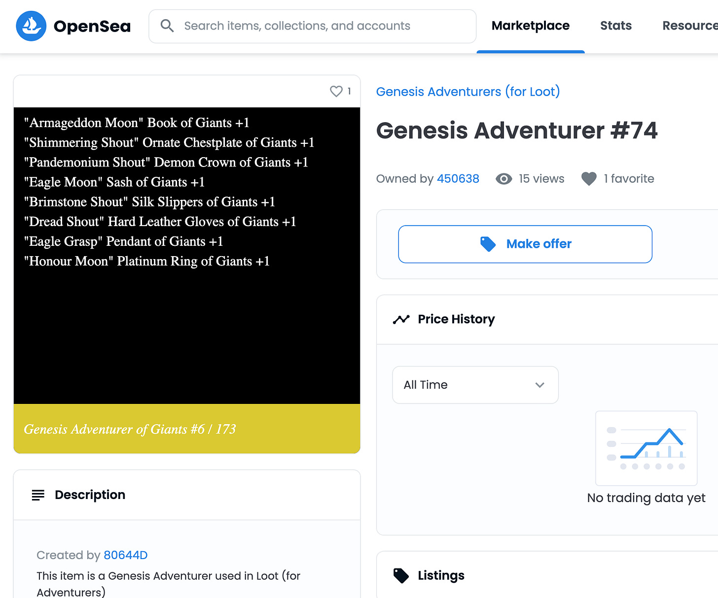The width and height of the screenshot is (718, 598).
Task: Go to the Stats menu
Action: click(x=616, y=26)
